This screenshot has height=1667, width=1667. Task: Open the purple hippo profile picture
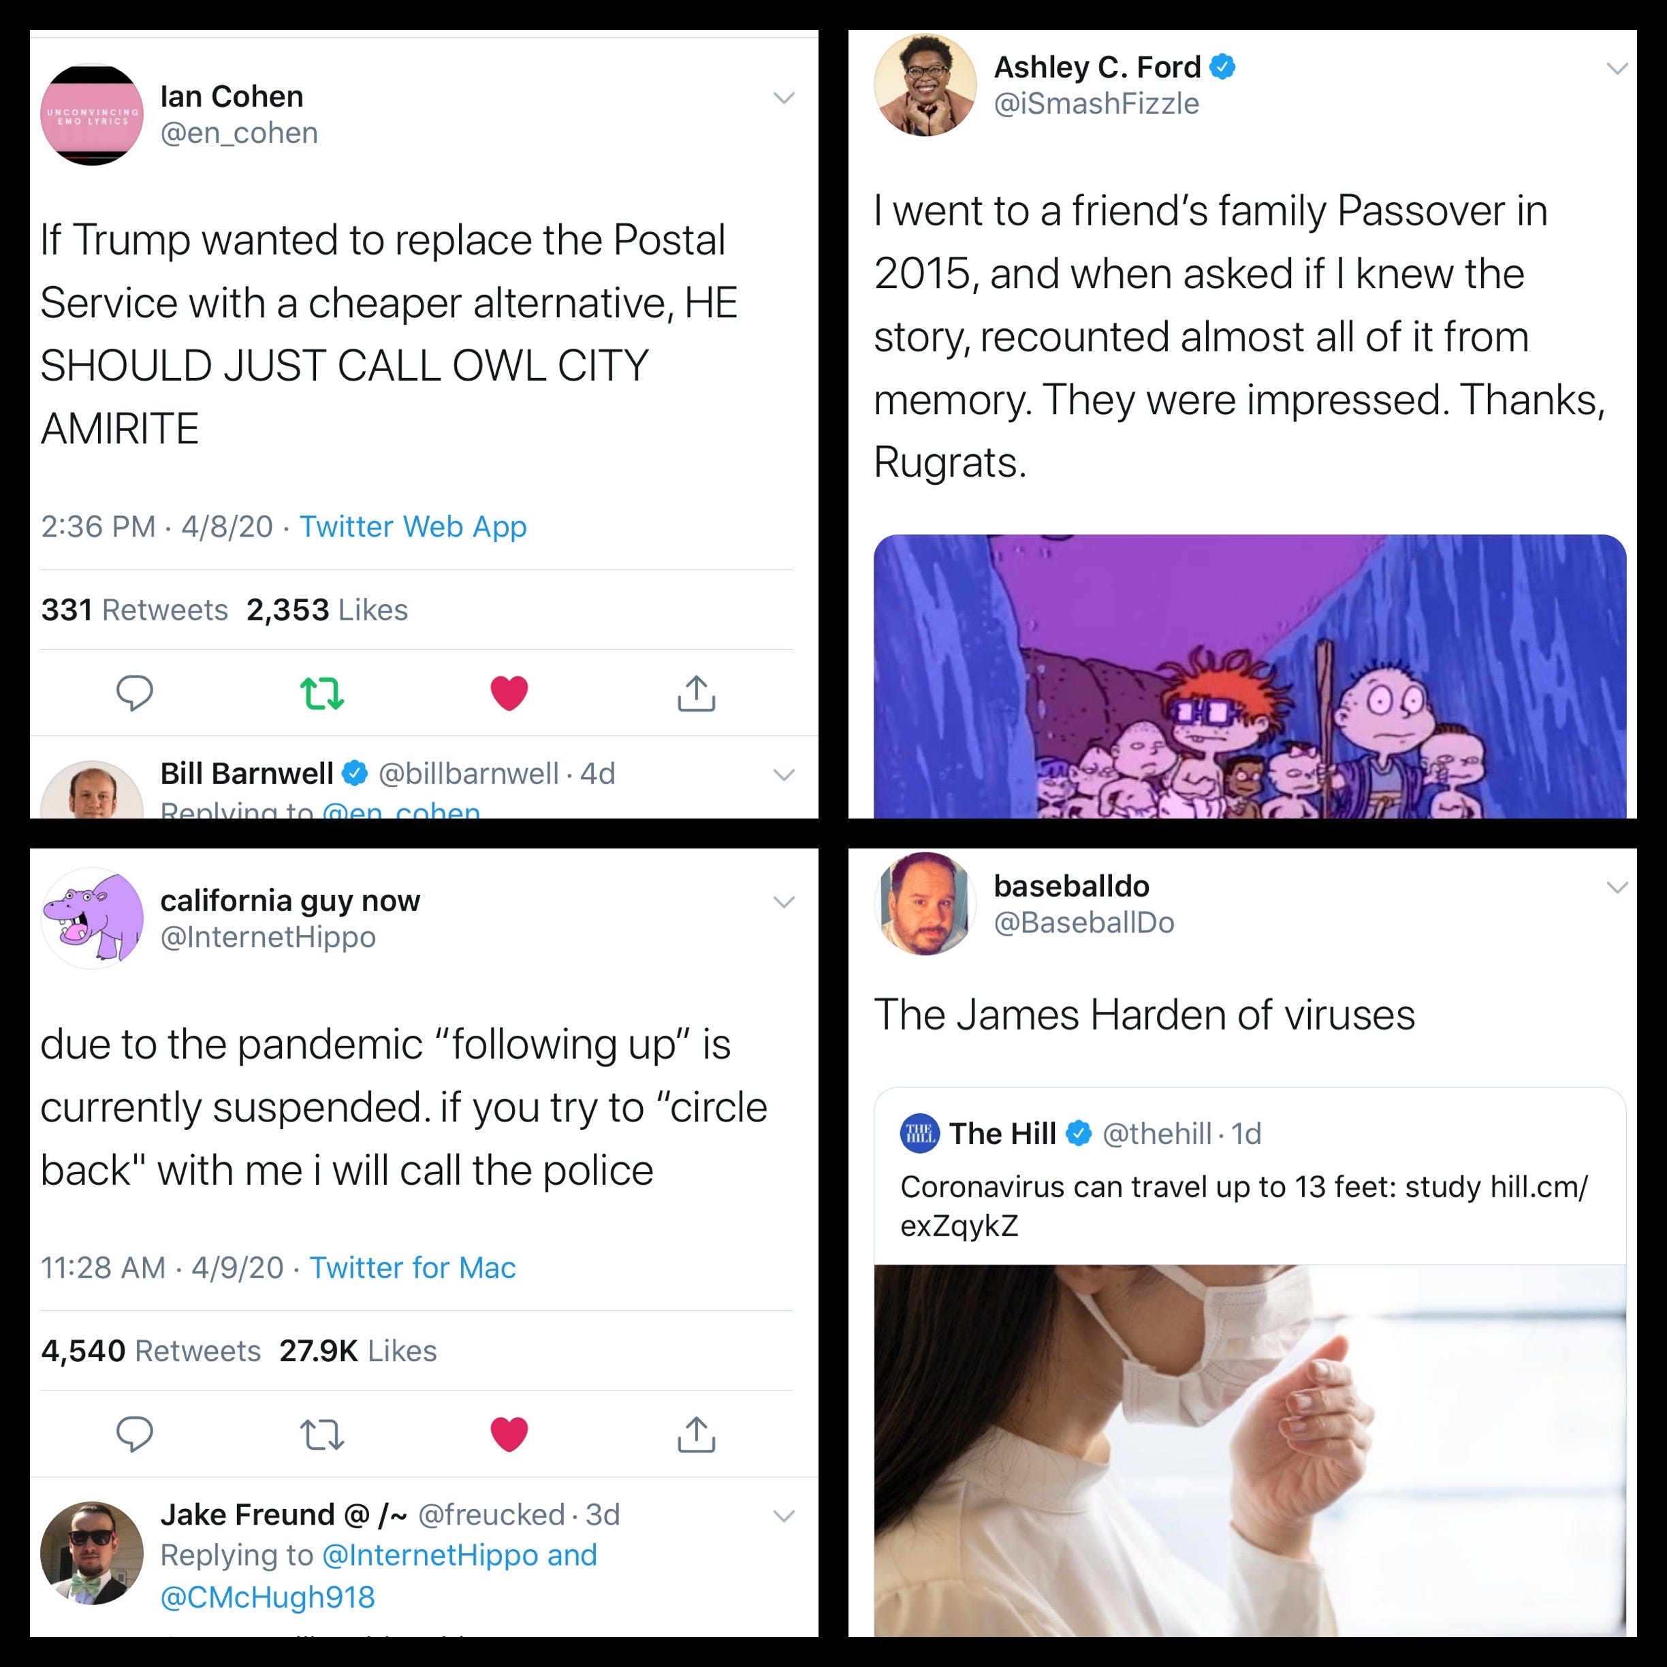[x=93, y=918]
